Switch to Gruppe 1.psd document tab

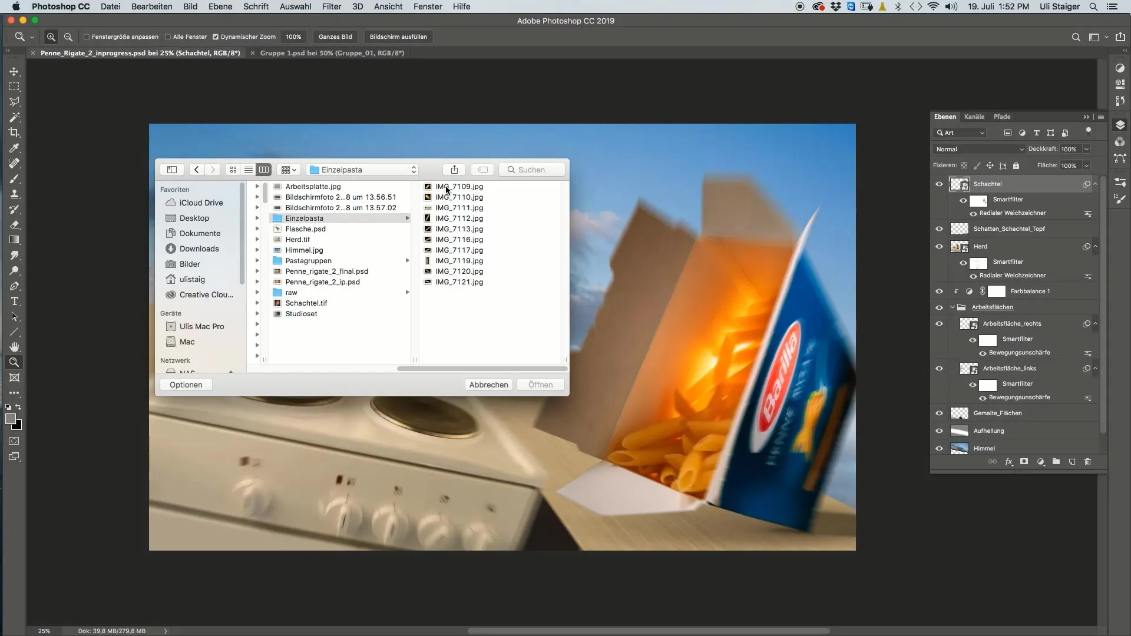click(332, 53)
